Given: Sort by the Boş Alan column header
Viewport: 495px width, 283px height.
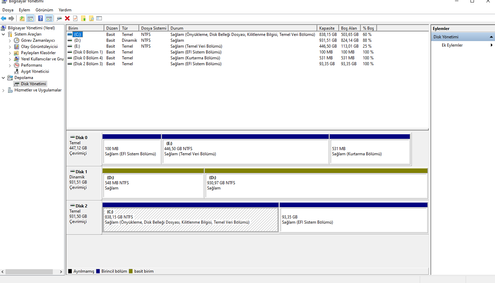Looking at the screenshot, I should 350,28.
